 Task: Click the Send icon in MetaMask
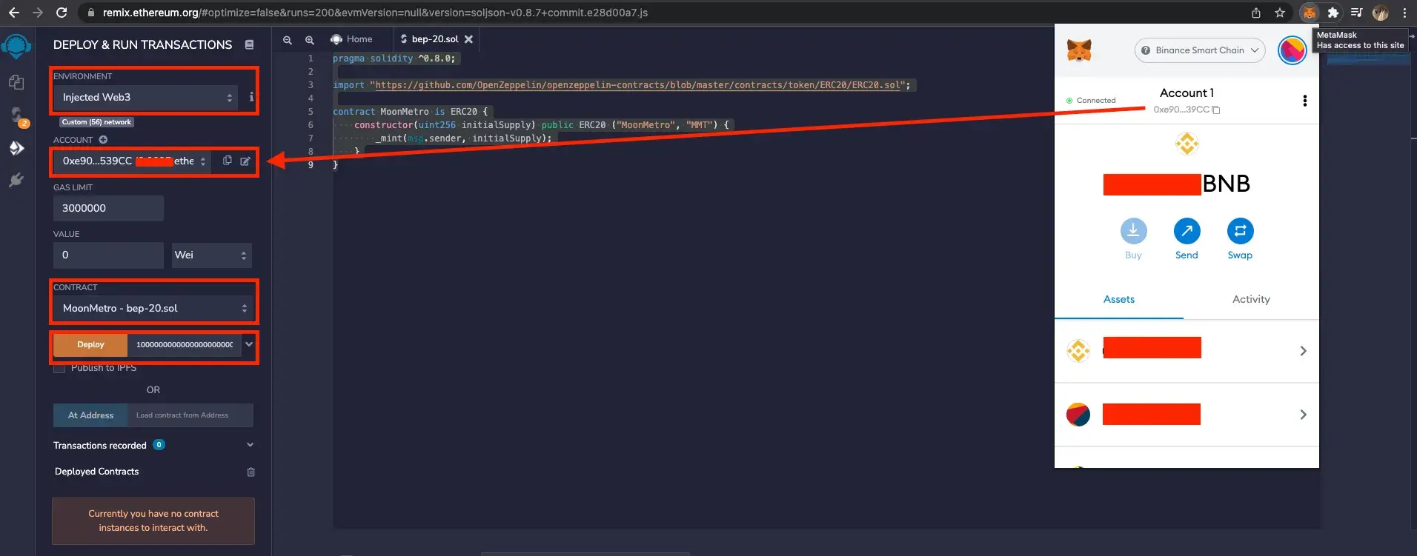pyautogui.click(x=1187, y=231)
